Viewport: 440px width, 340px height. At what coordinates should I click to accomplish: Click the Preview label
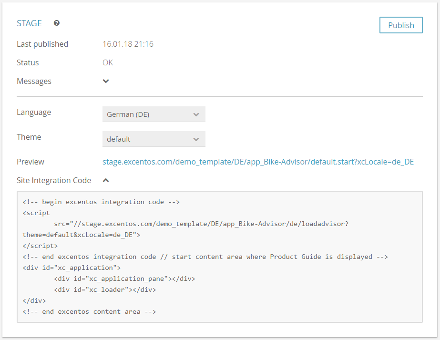(x=31, y=162)
